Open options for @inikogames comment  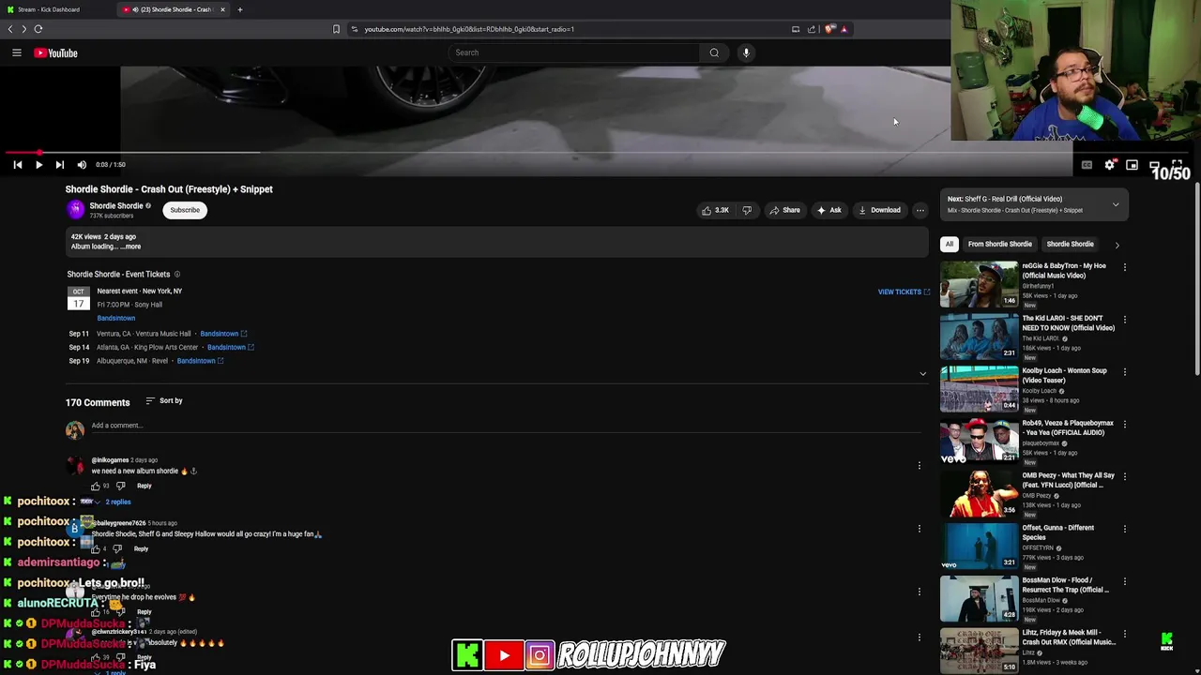tap(920, 465)
